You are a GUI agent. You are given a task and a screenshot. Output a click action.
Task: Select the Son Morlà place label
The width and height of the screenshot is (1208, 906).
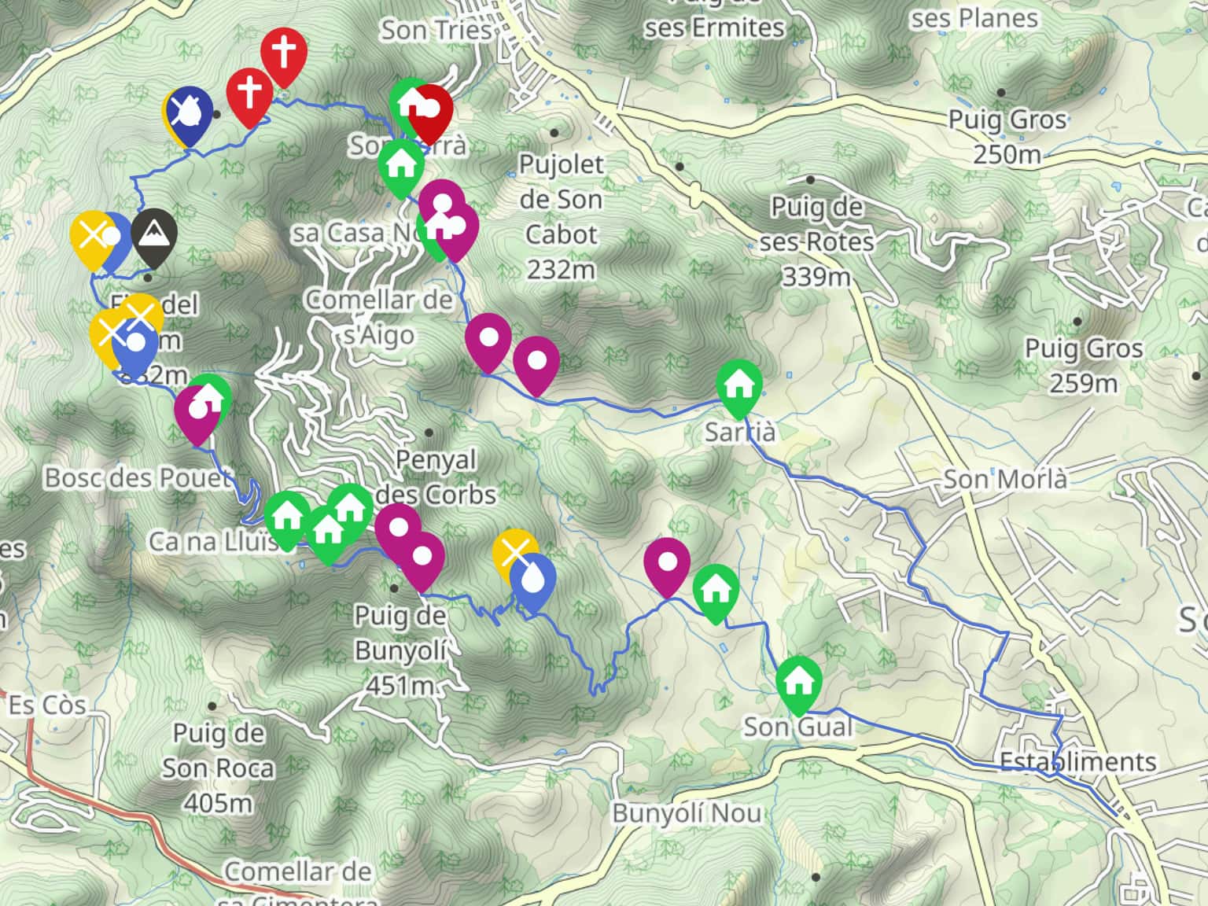[x=1005, y=479]
